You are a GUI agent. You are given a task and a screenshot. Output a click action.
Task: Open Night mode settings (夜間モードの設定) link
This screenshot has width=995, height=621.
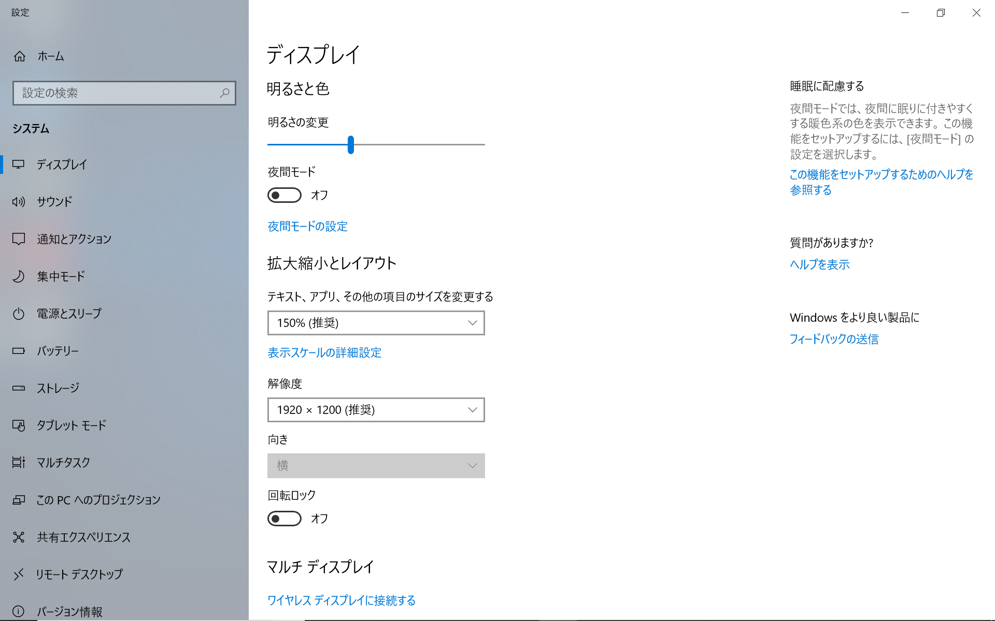(307, 226)
